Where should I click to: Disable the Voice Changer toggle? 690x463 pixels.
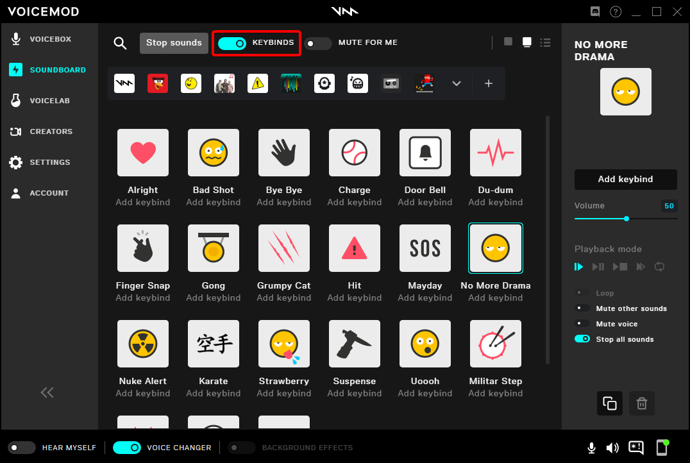coord(127,448)
